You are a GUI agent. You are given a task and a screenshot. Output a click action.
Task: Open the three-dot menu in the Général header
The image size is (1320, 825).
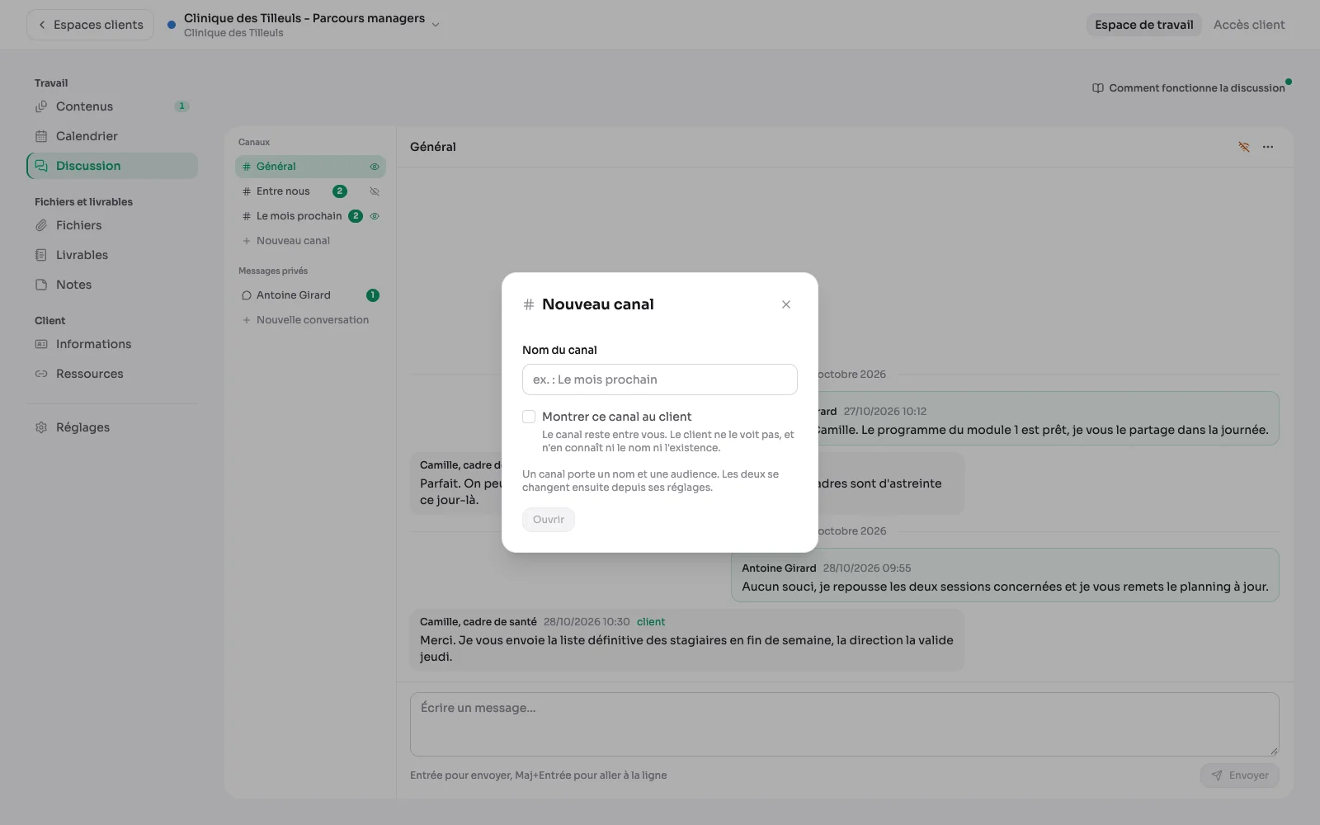(x=1268, y=147)
